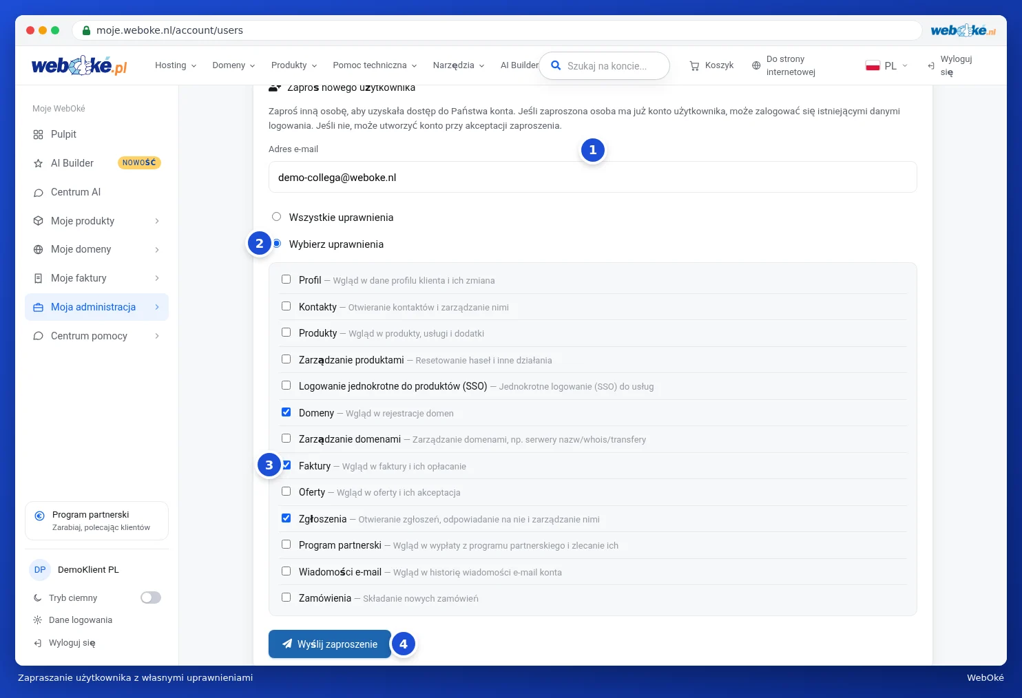Image resolution: width=1022 pixels, height=698 pixels.
Task: Click Wyloguj się in the sidebar
Action: (65, 643)
